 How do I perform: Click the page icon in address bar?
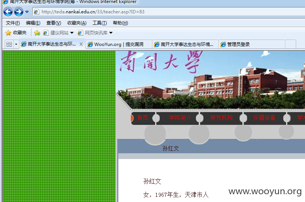click(x=36, y=12)
